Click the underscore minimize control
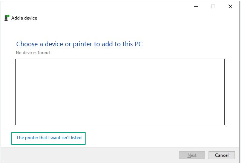This screenshot has width=241, height=164. (x=196, y=6)
